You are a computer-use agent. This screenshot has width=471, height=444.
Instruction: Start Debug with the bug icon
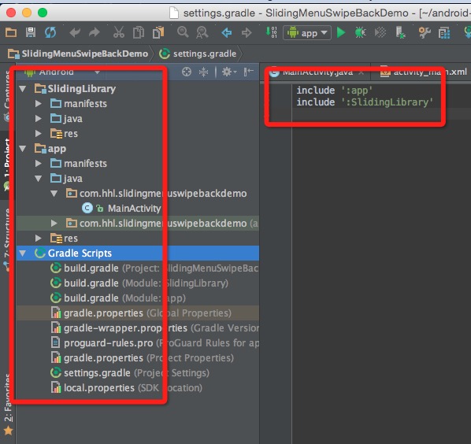(x=360, y=32)
